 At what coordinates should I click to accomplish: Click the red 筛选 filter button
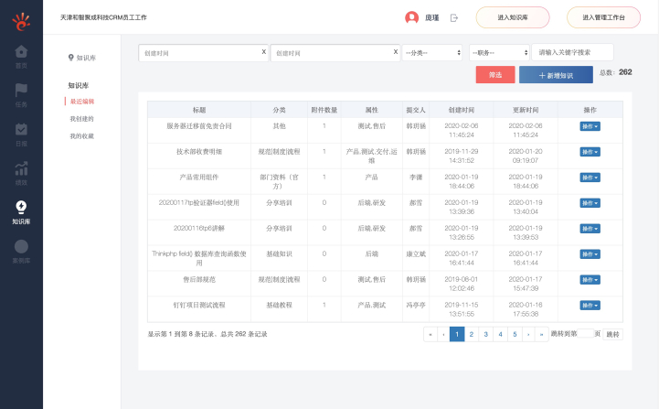(495, 76)
